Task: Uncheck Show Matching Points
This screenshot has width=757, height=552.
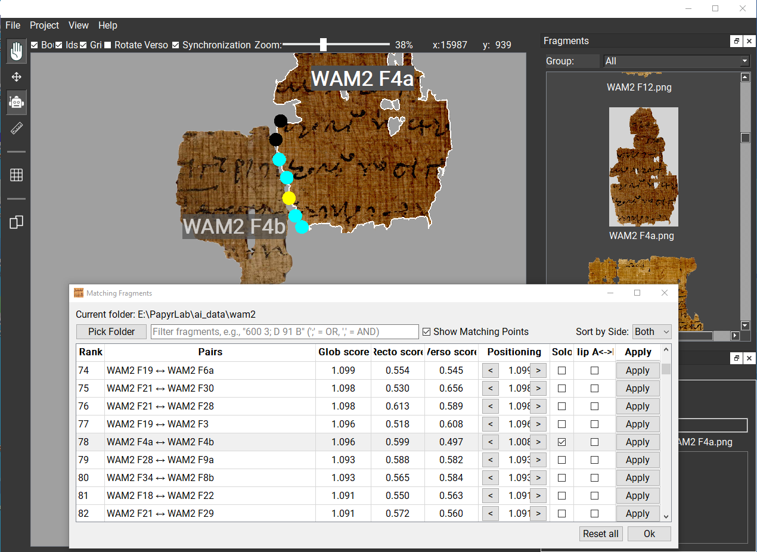Action: click(427, 331)
